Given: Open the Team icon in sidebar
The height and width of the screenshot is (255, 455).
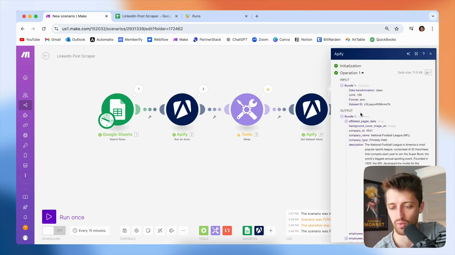Looking at the screenshot, I should click(25, 95).
